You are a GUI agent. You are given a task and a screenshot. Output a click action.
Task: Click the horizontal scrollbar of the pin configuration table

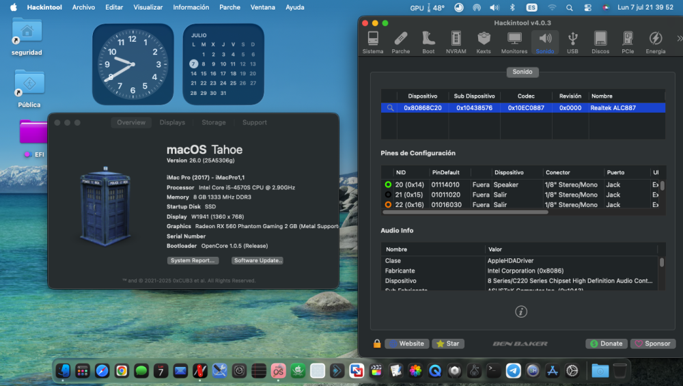(x=465, y=212)
